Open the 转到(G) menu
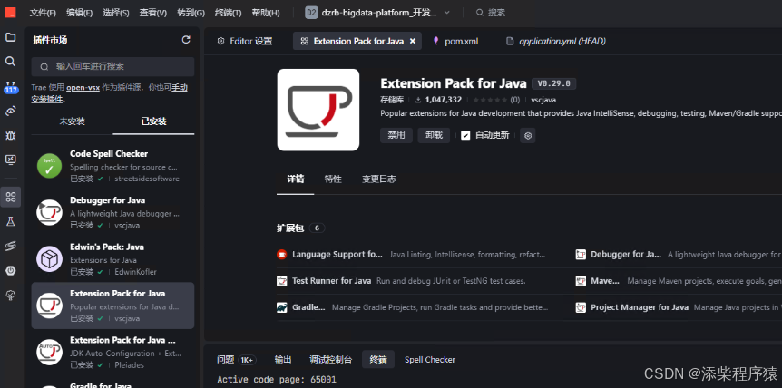 (191, 13)
